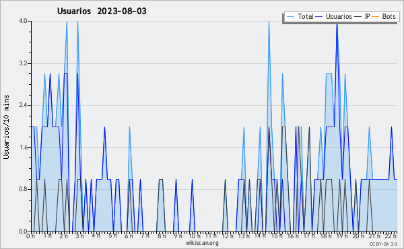Click the '7 h' x-axis label
The image size is (404, 249).
tap(145, 236)
